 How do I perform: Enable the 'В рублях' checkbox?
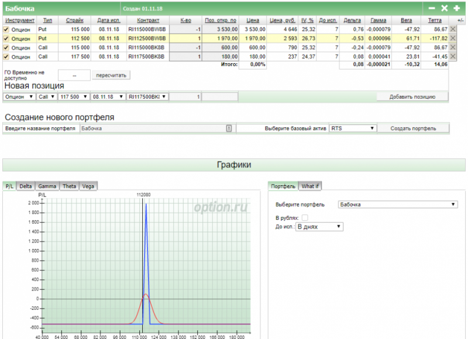tap(304, 217)
